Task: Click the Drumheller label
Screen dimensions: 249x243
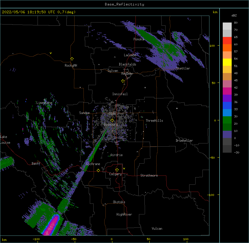Action: [x=184, y=141]
